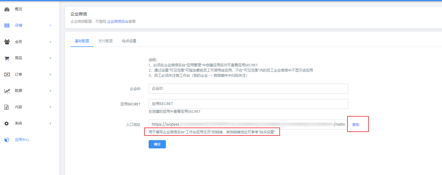Click the 应用中心 cube icon
Viewport: 442px width, 175px height.
pyautogui.click(x=7, y=140)
